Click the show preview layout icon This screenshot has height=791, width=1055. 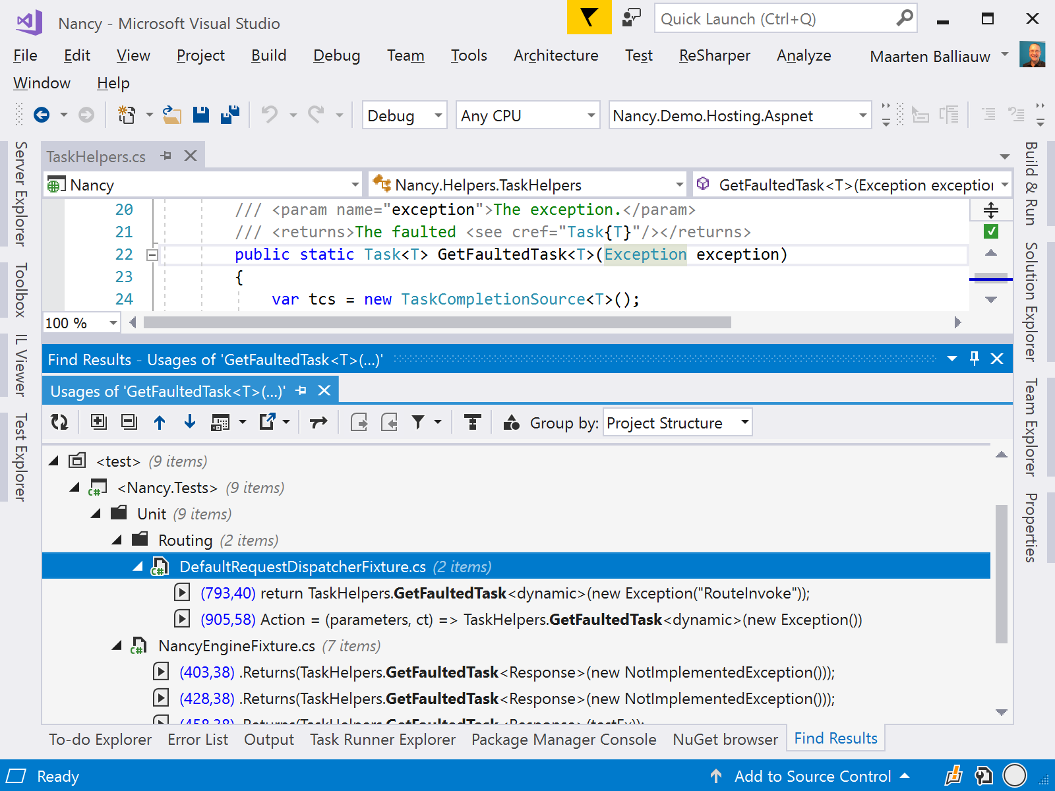[220, 423]
